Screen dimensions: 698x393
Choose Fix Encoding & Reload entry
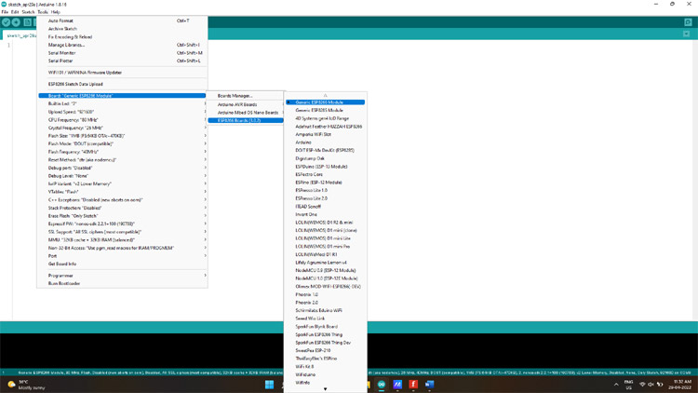click(122, 36)
